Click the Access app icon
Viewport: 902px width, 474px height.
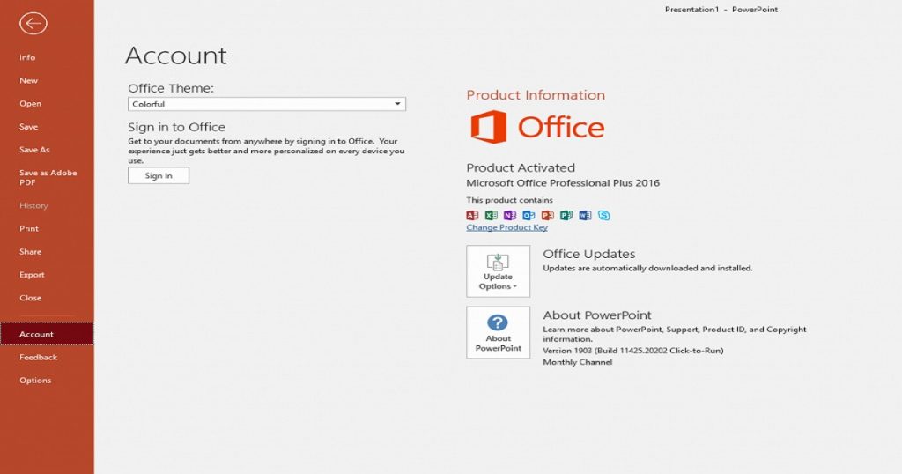click(x=472, y=215)
